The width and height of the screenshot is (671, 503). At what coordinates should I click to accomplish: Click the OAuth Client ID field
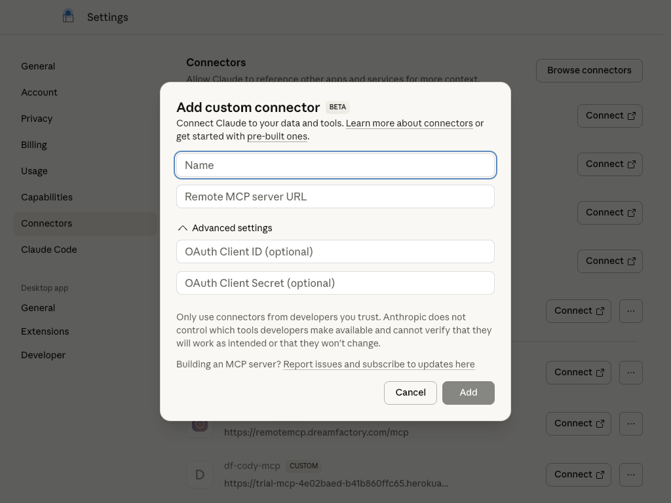[335, 251]
